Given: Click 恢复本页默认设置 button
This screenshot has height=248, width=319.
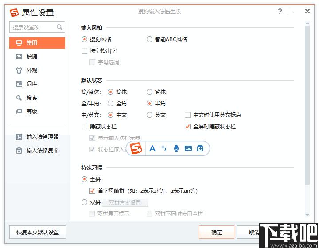Looking at the screenshot, I should tap(38, 232).
